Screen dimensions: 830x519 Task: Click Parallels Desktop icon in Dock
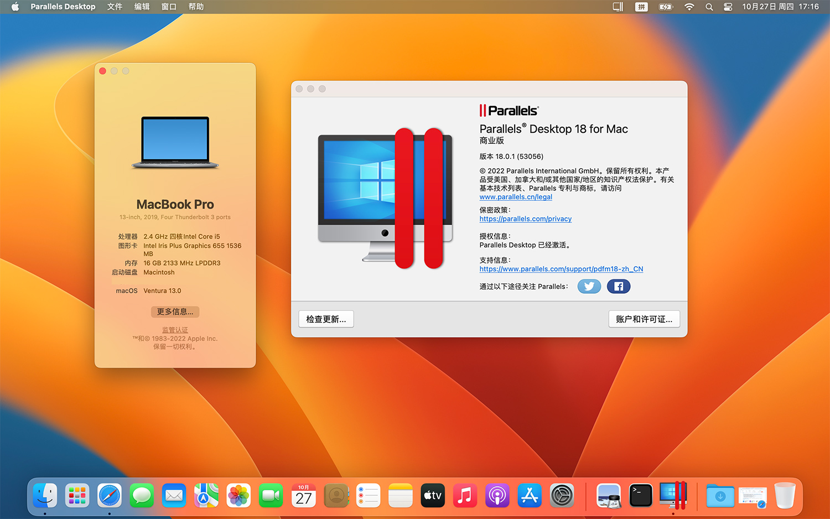[x=673, y=495]
